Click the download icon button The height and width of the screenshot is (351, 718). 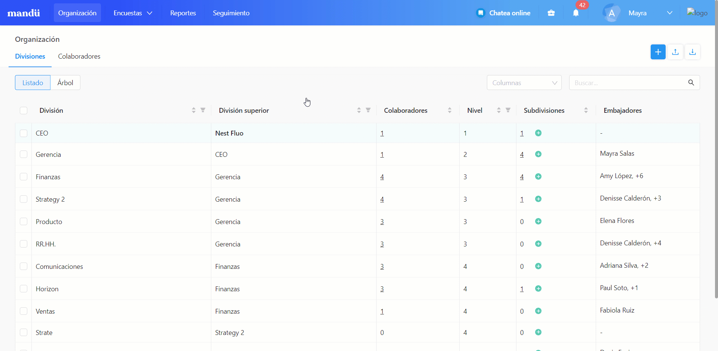(693, 52)
